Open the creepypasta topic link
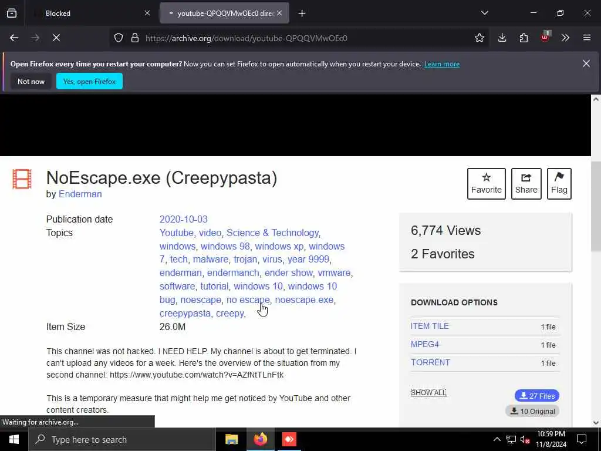The height and width of the screenshot is (451, 601). (185, 314)
